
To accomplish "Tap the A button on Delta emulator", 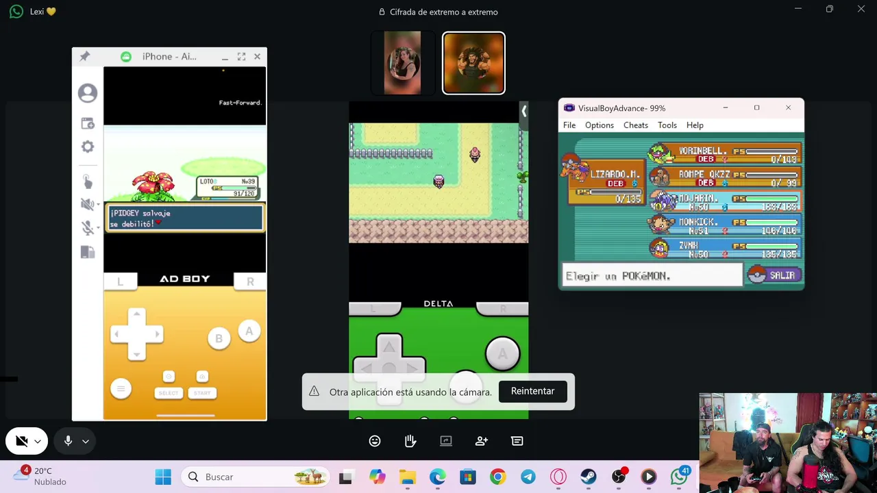I will pos(502,354).
